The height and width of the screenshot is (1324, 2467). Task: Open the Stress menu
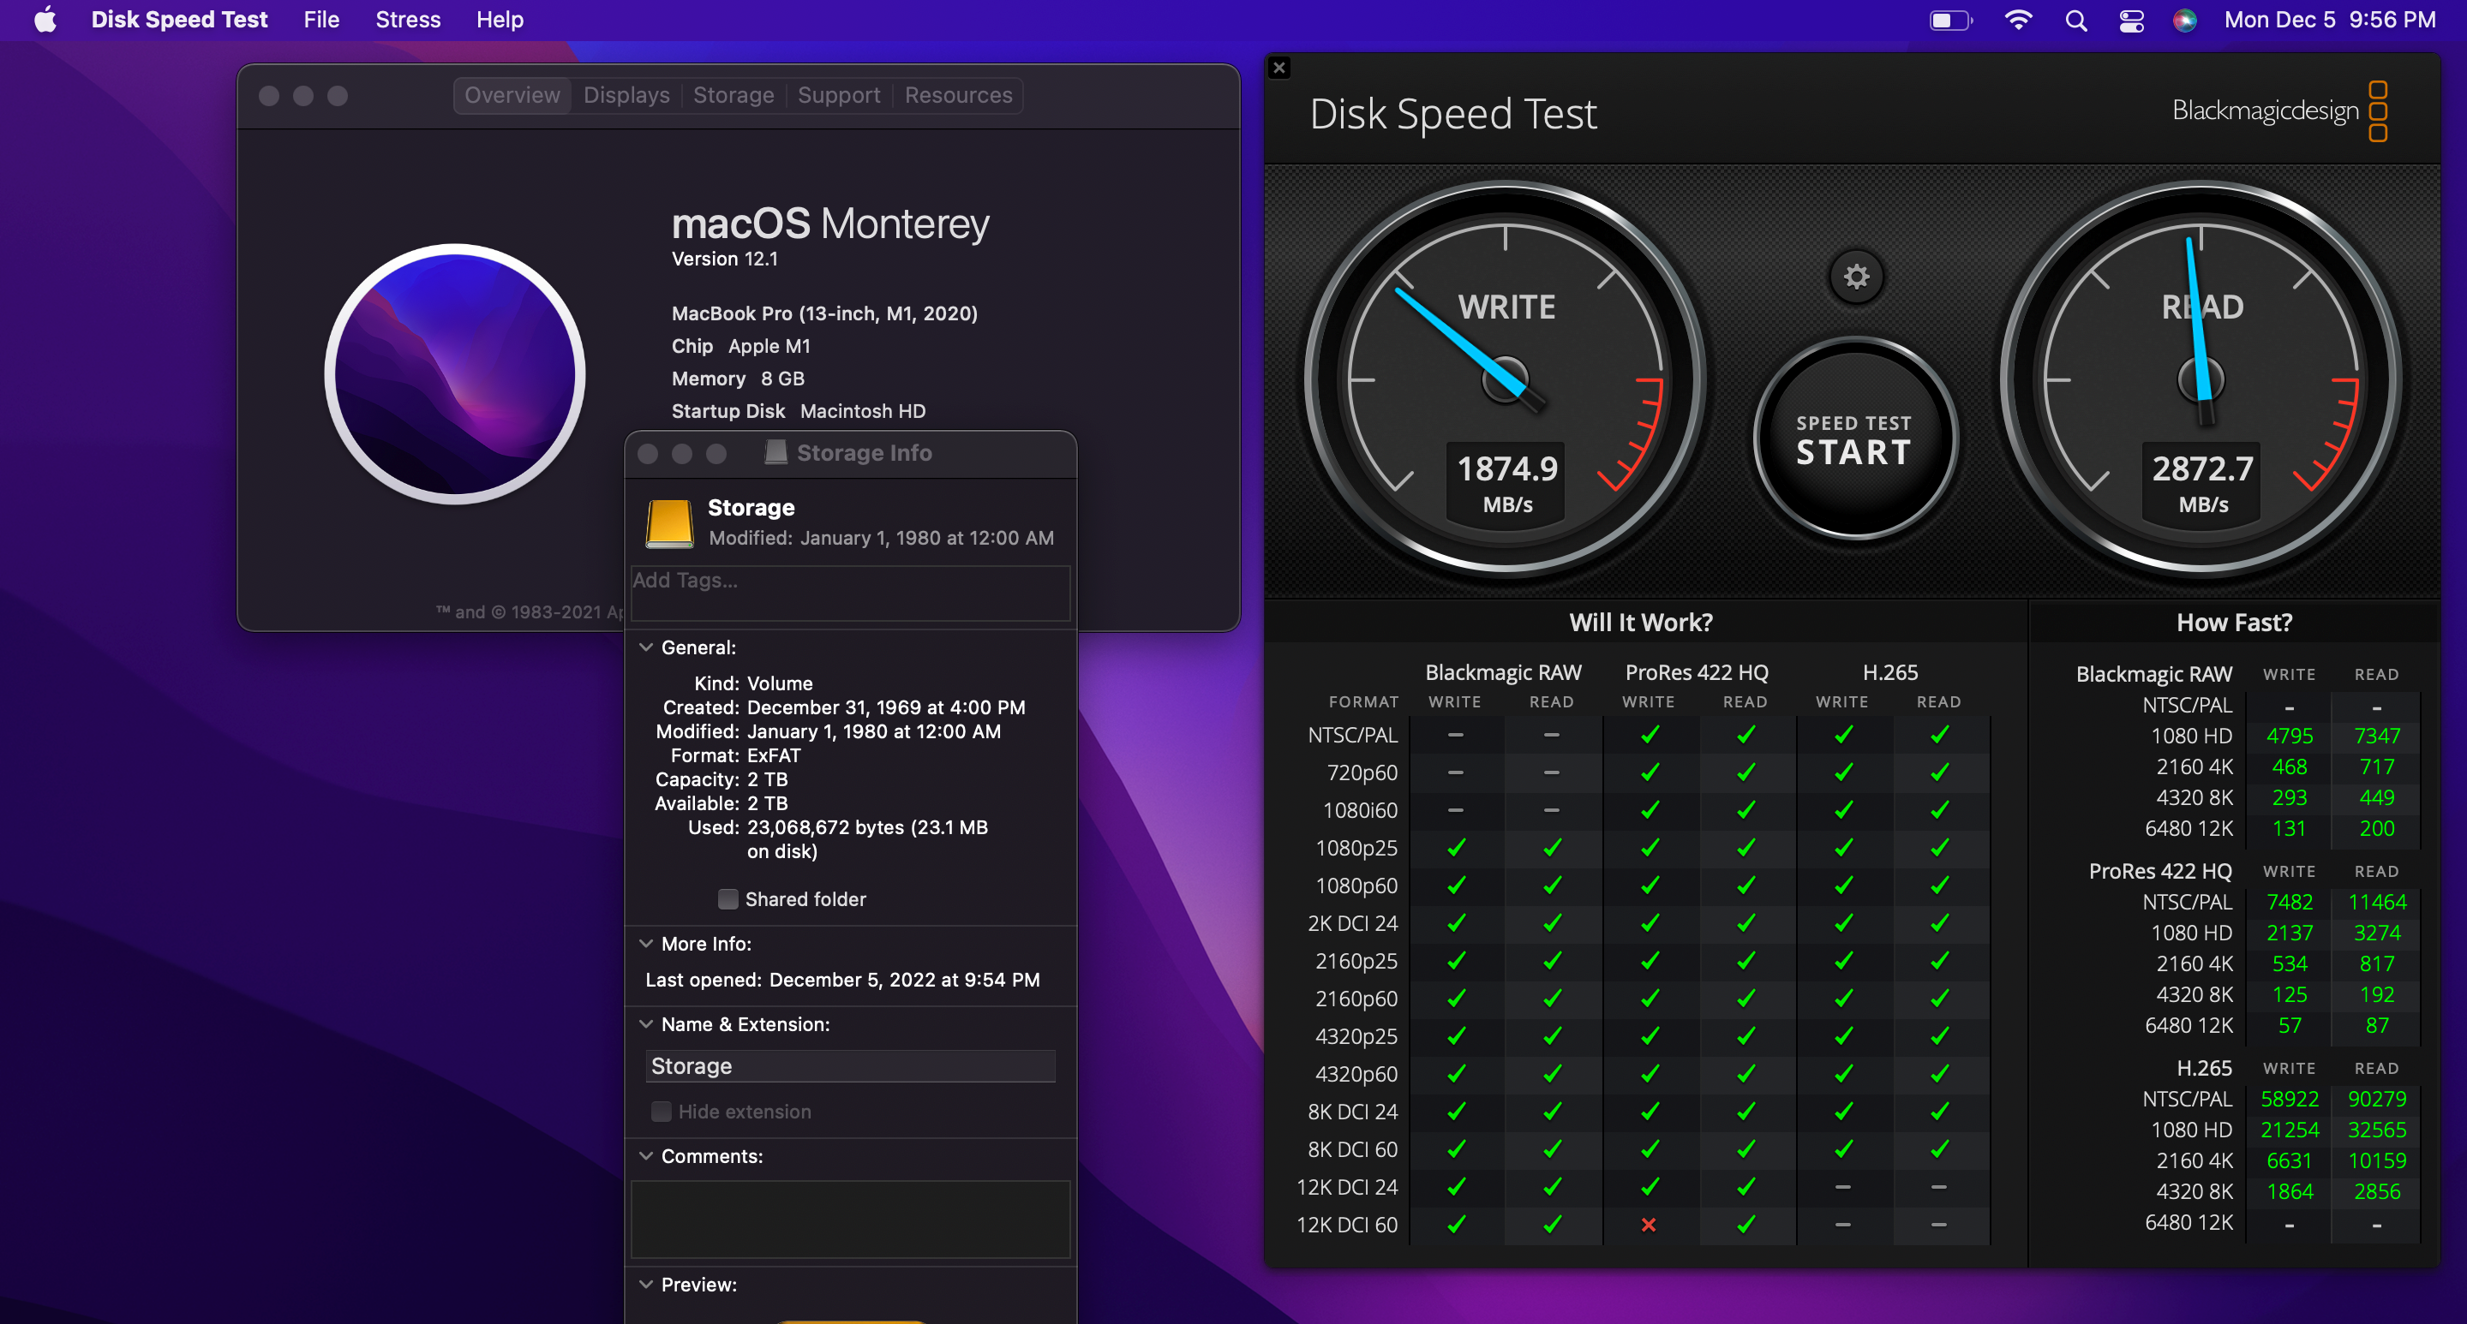[x=407, y=19]
